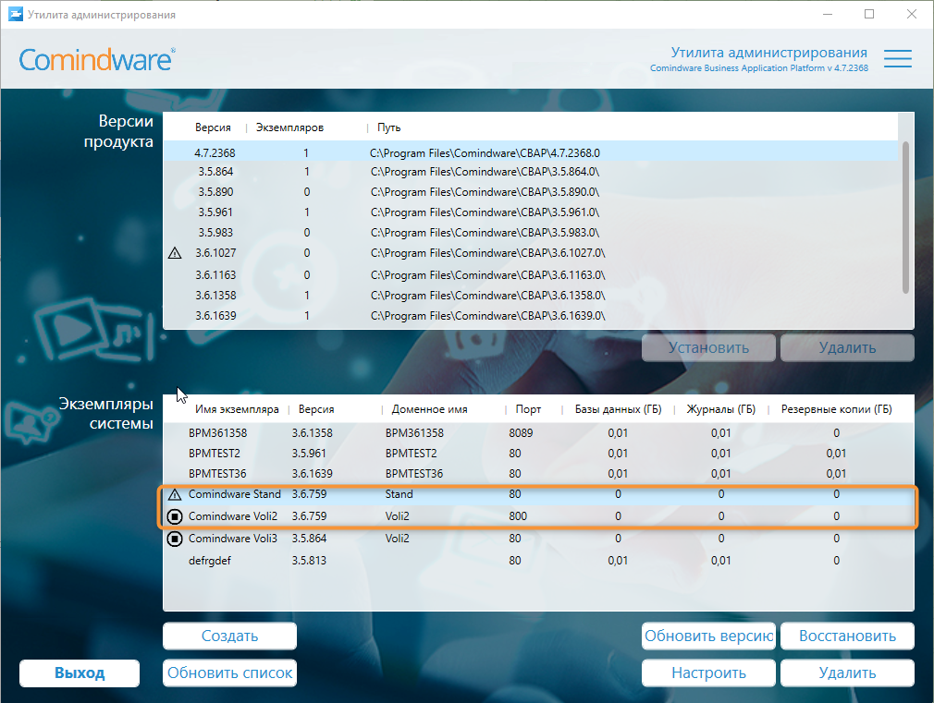This screenshot has height=703, width=934.
Task: Sort versions by Версия column header
Action: click(x=213, y=127)
